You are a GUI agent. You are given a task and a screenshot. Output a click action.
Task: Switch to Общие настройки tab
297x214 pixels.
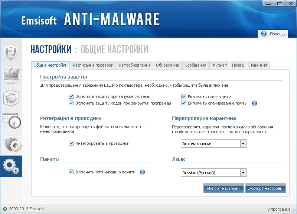click(50, 65)
